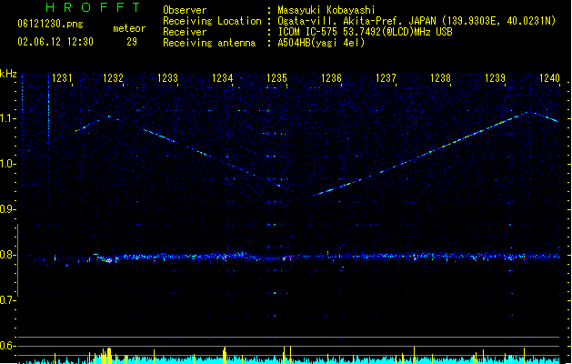Click the 1234 time marker
Screen dimensions: 572x364
[222, 78]
